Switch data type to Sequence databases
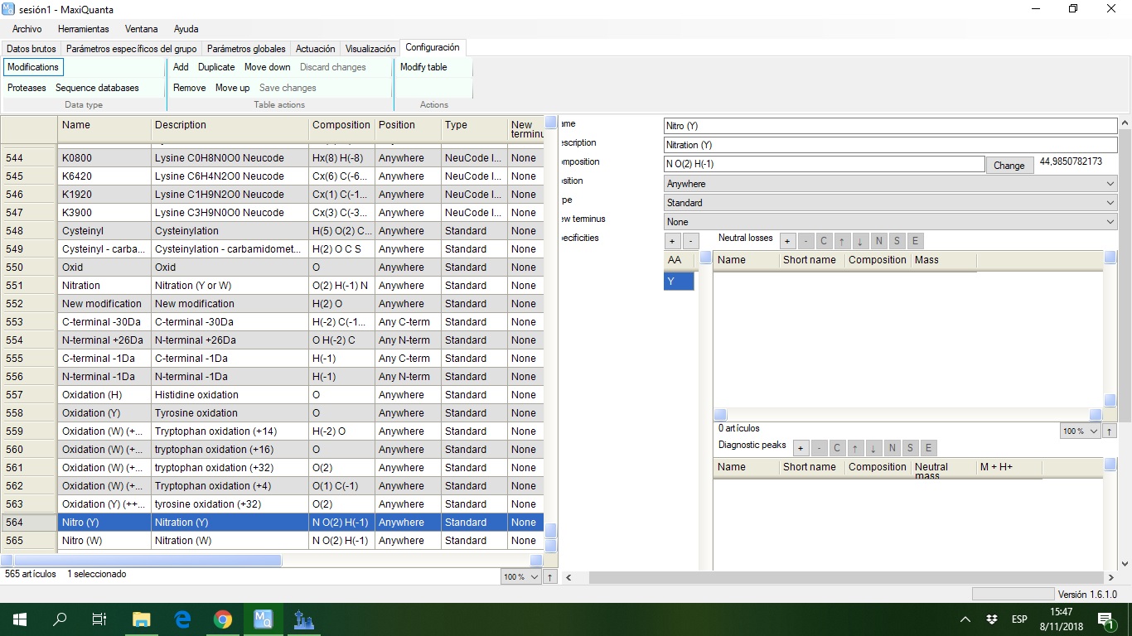Image resolution: width=1132 pixels, height=636 pixels. click(97, 88)
